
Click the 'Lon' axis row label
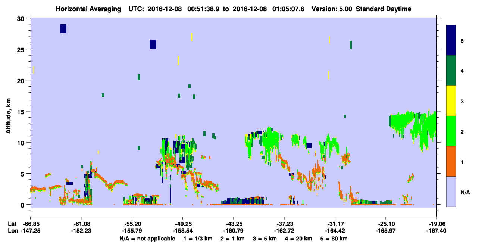(x=12, y=231)
